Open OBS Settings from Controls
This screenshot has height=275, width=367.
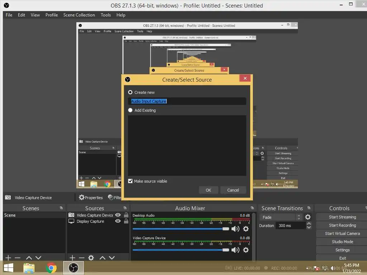point(342,250)
